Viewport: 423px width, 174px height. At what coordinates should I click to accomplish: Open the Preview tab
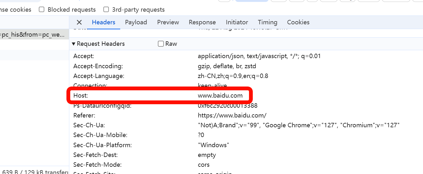coord(168,22)
